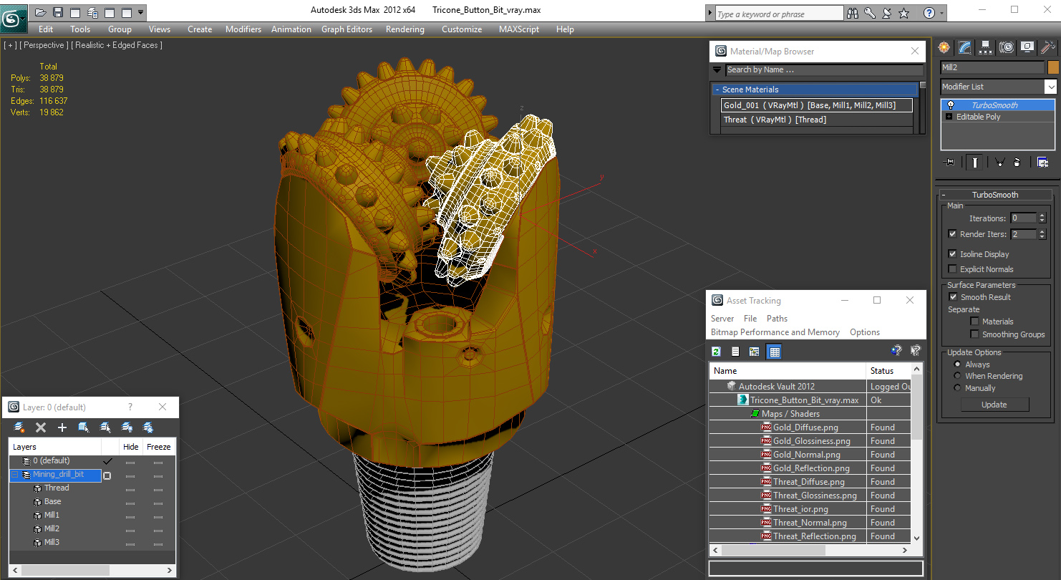Screen dimensions: 1061x580
Task: Open Bitmap Performance and Memory menu
Action: point(775,332)
